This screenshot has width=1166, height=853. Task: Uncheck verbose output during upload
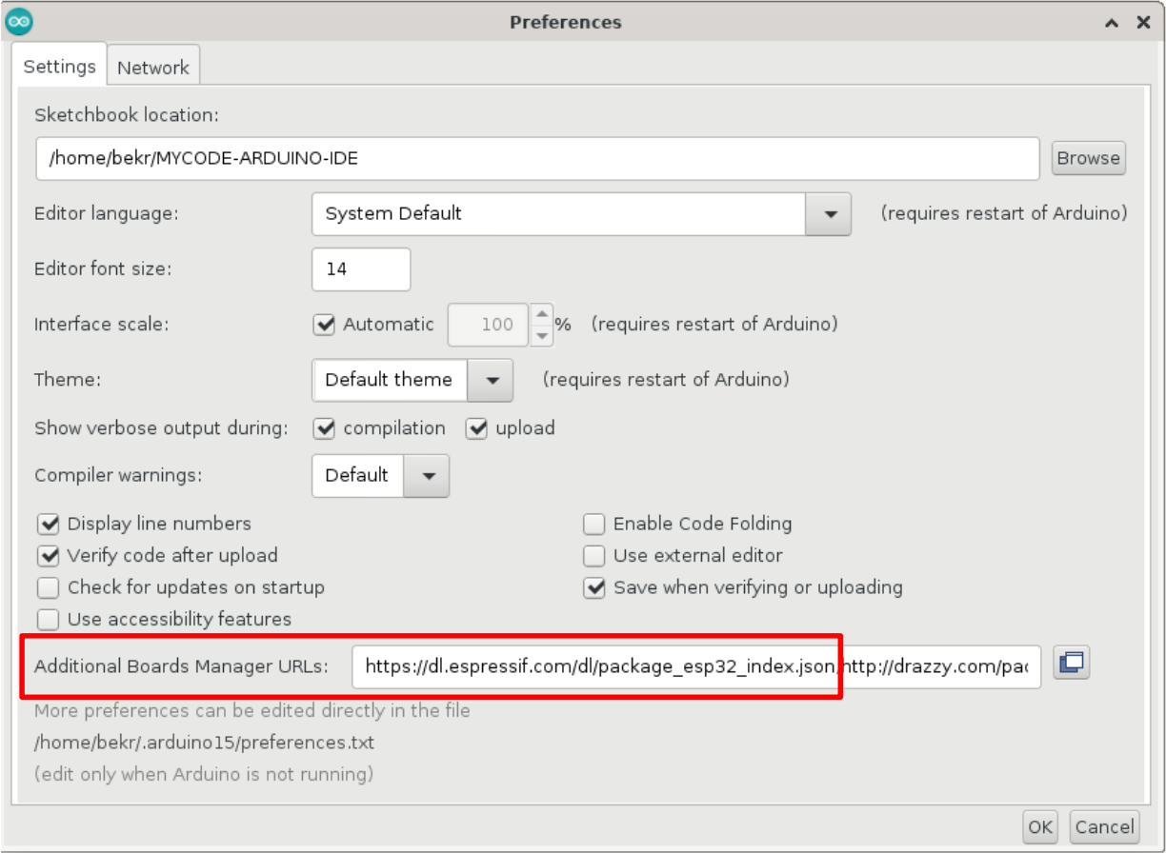point(477,428)
